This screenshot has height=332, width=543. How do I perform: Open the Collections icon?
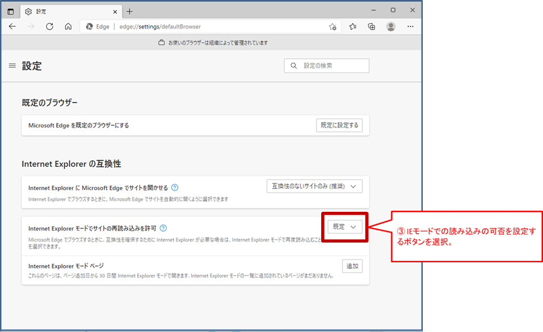(371, 27)
